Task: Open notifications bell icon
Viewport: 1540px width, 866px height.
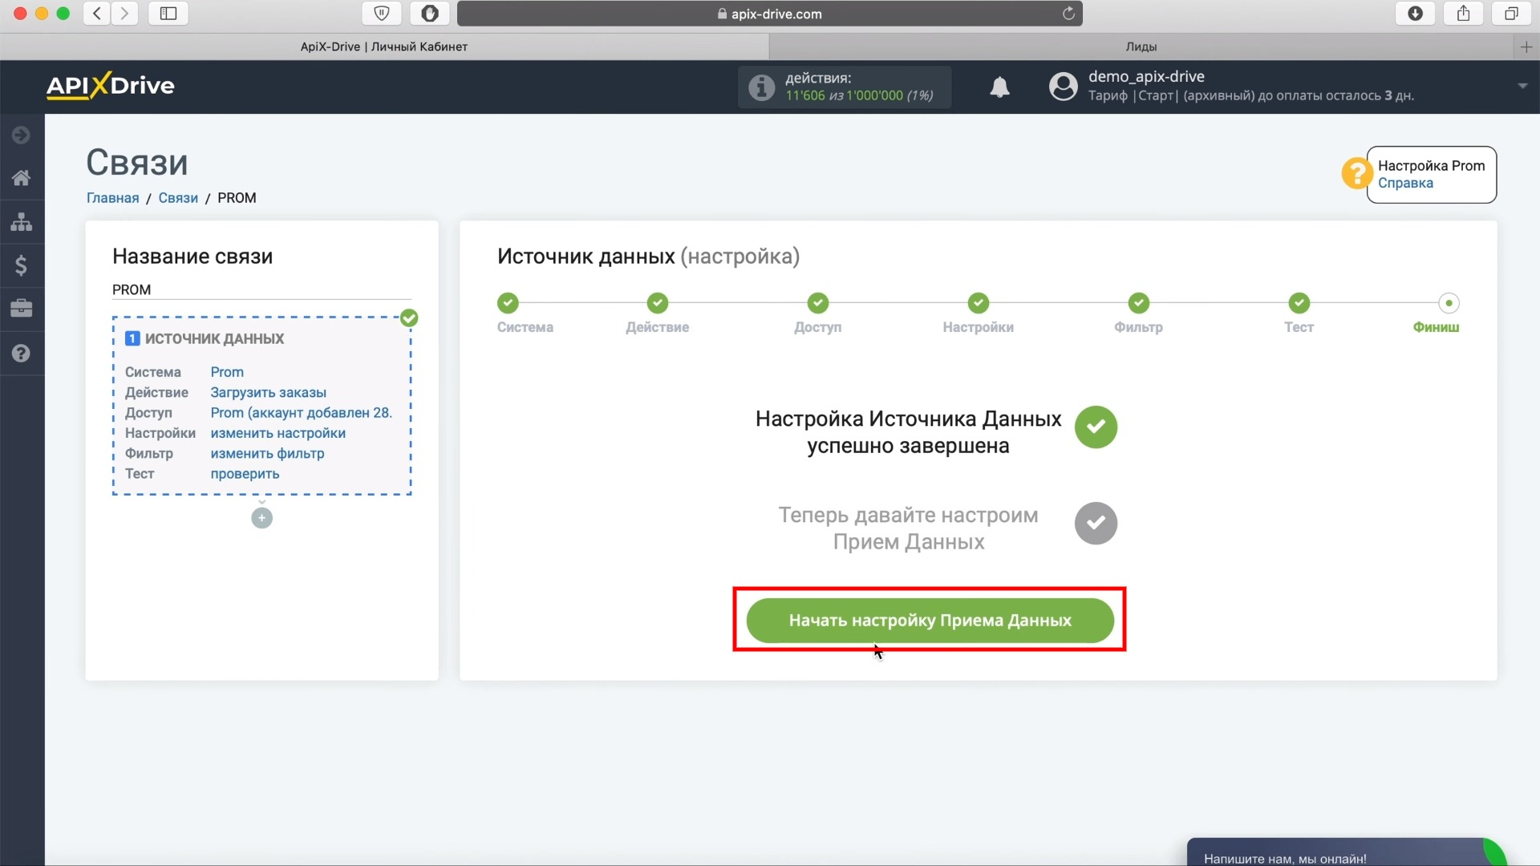Action: tap(999, 87)
